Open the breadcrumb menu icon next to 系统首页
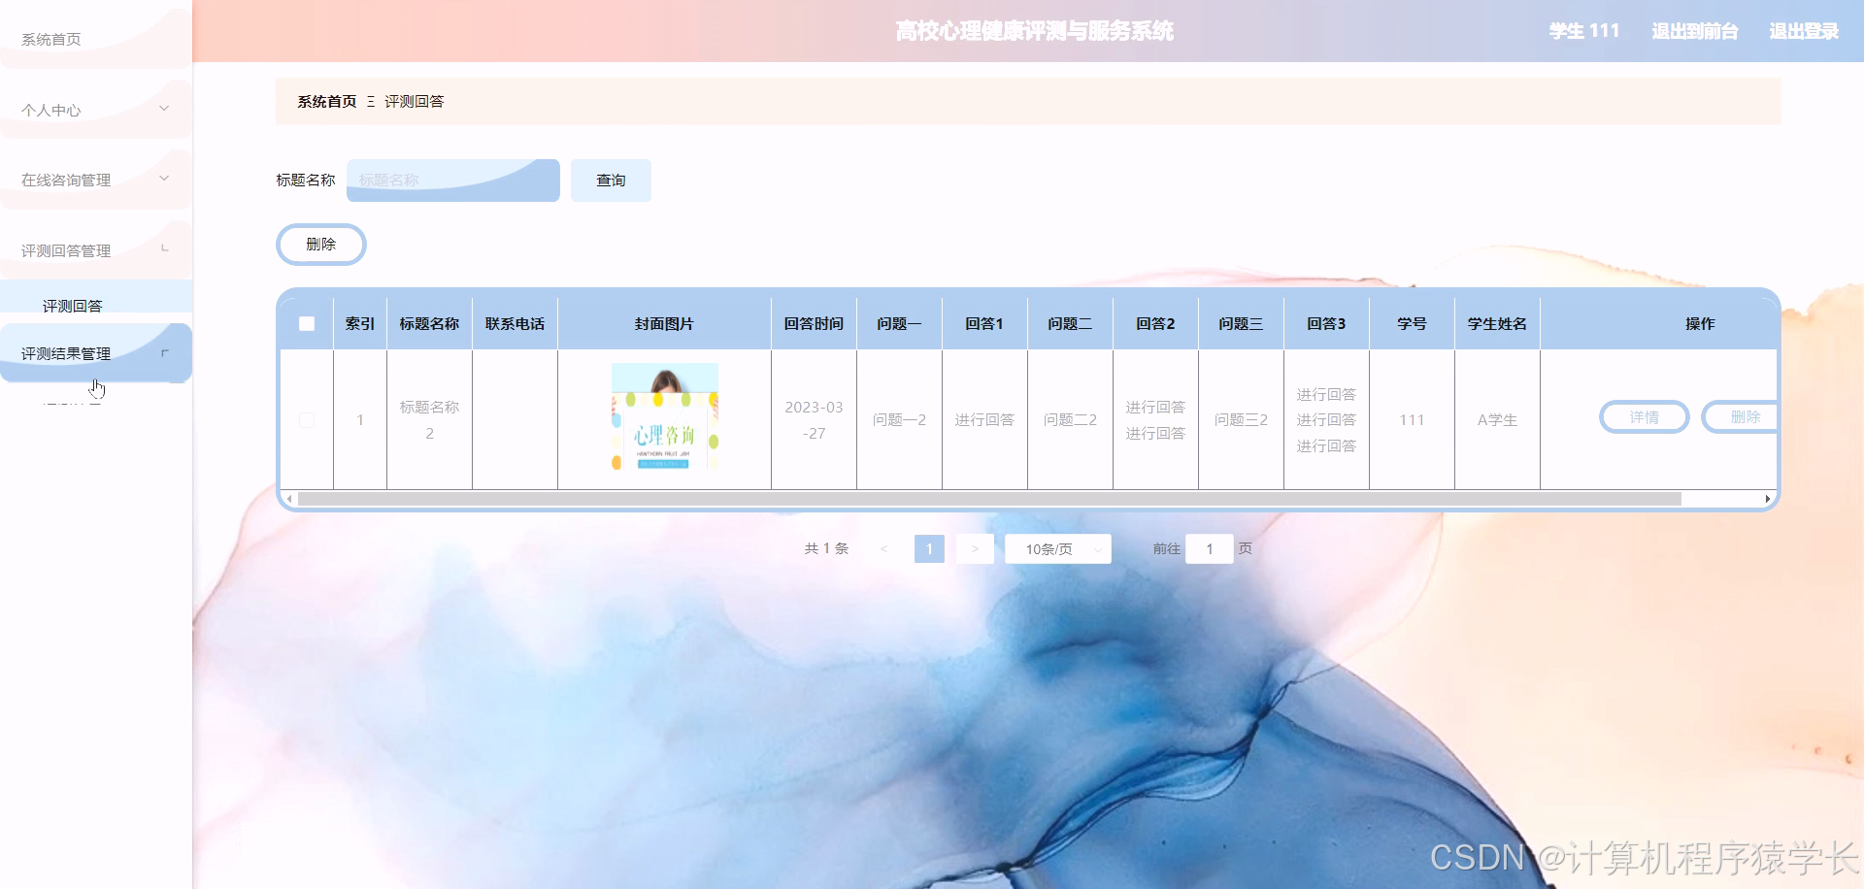1864x889 pixels. tap(370, 101)
